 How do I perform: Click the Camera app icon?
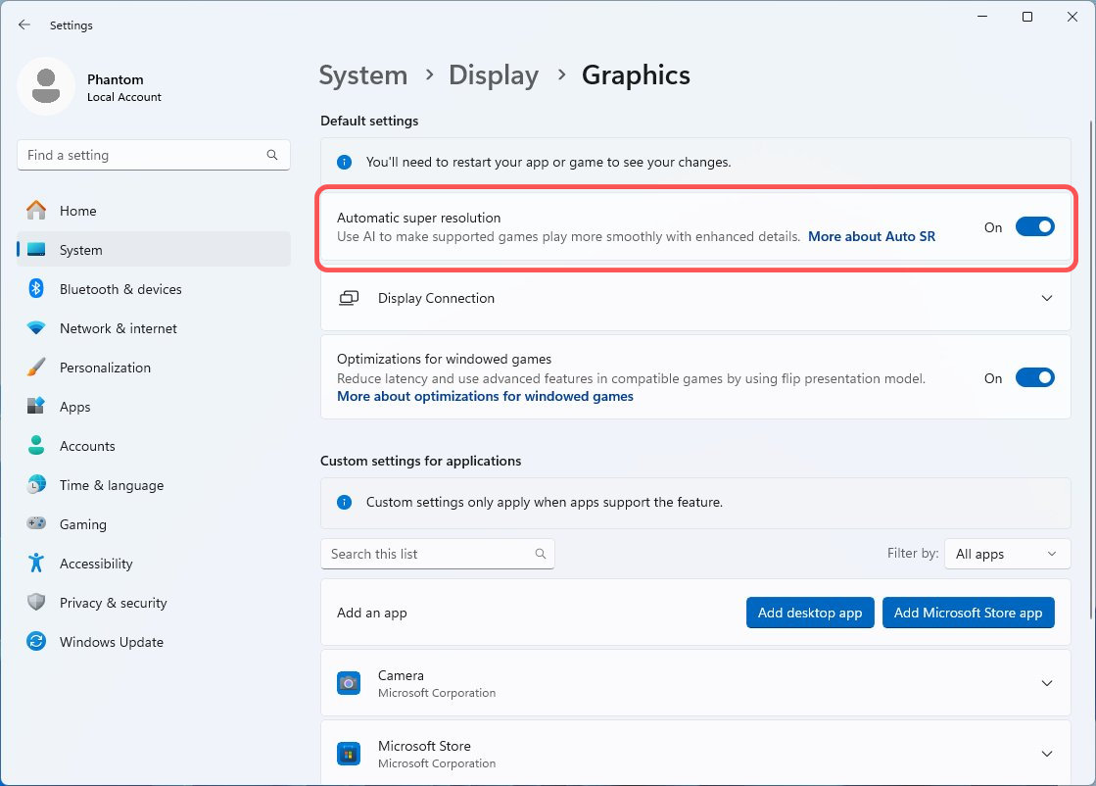349,683
